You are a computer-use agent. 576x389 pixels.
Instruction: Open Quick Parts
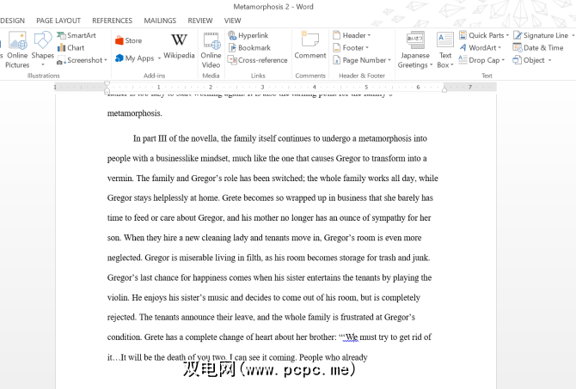[484, 35]
